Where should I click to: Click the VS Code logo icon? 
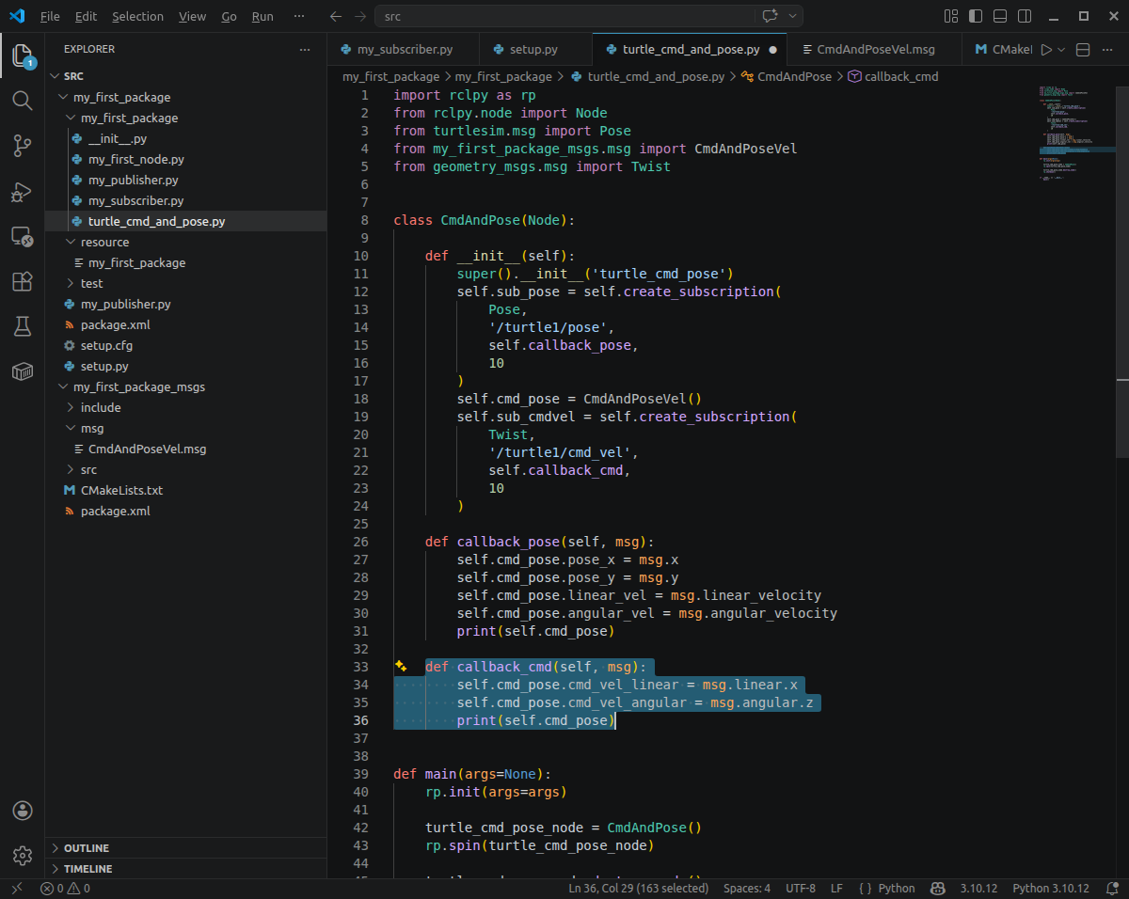tap(17, 16)
